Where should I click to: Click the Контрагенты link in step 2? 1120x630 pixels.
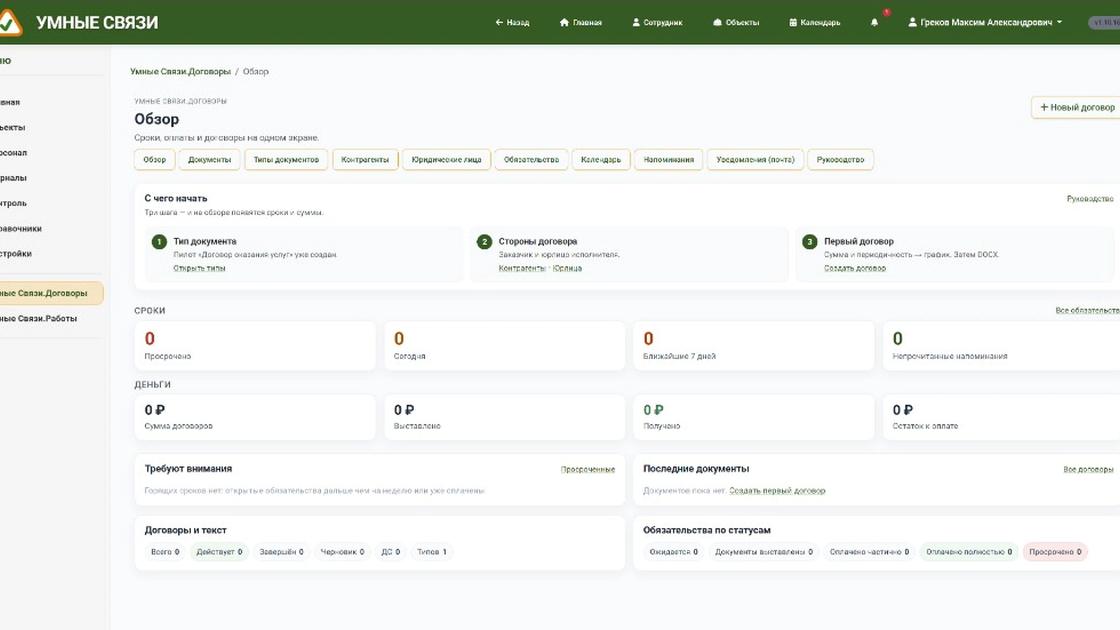(x=522, y=268)
